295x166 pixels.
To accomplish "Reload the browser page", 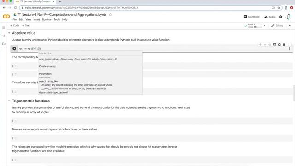I will [x=15, y=8].
